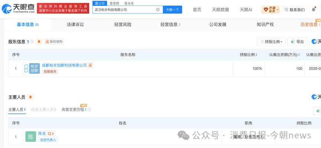
Task: Click the relation badge with 3 next to 陈龙
Action: pyautogui.click(x=51, y=134)
